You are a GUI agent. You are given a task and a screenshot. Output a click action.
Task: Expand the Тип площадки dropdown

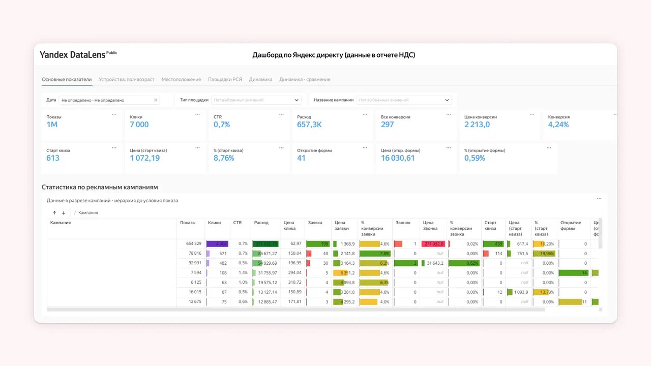coord(297,100)
